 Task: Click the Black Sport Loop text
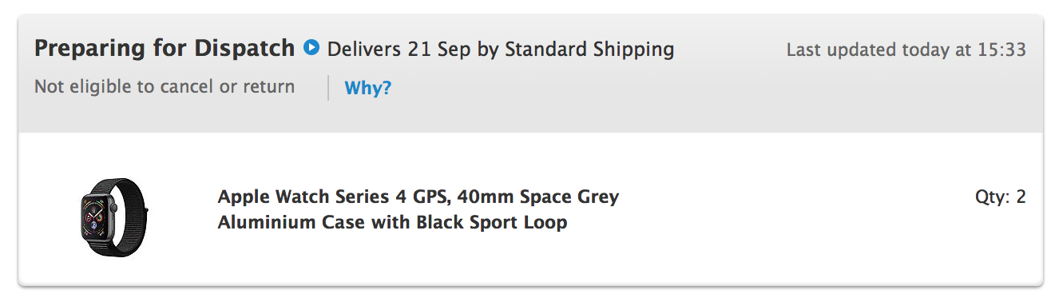point(492,222)
